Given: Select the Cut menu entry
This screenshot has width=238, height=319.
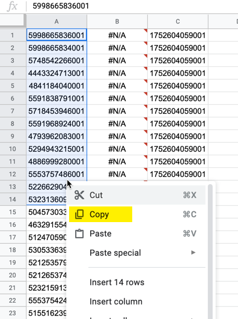Looking at the screenshot, I should pos(137,195).
